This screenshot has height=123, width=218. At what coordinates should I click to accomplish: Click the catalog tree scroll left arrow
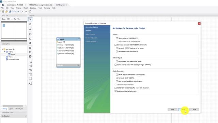(x=2, y=106)
